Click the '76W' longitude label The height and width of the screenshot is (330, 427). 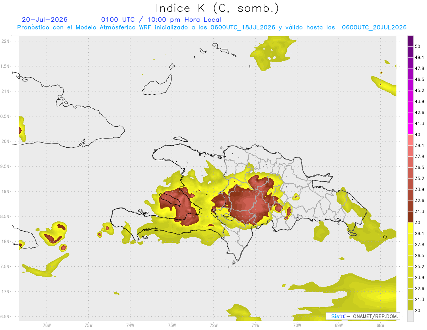47,325
